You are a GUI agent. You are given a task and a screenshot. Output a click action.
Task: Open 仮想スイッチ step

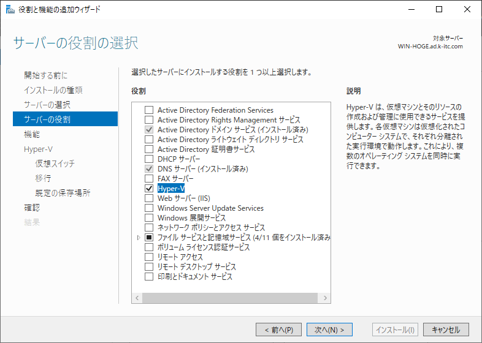[x=55, y=164]
